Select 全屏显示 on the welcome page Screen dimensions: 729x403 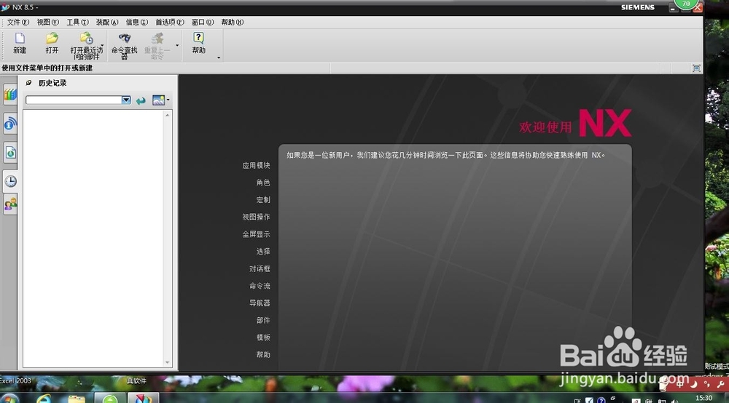coord(256,234)
